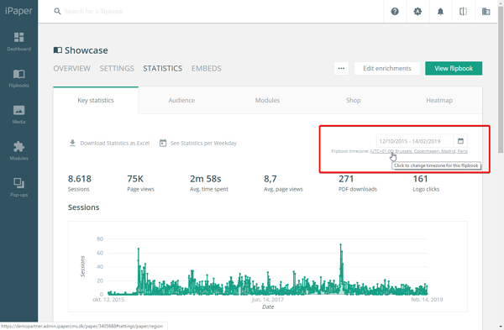
Task: Click the iPaper logo
Action: [x=18, y=11]
